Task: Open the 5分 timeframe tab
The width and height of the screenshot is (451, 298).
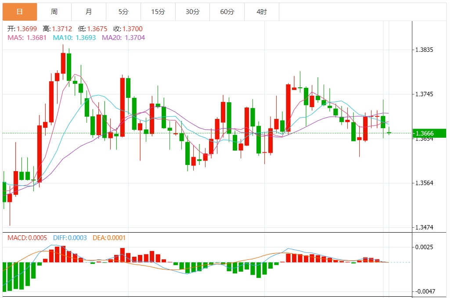Action: (123, 12)
